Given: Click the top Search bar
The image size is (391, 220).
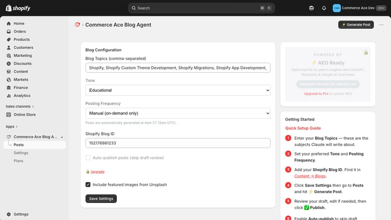Looking at the screenshot, I should [x=201, y=8].
